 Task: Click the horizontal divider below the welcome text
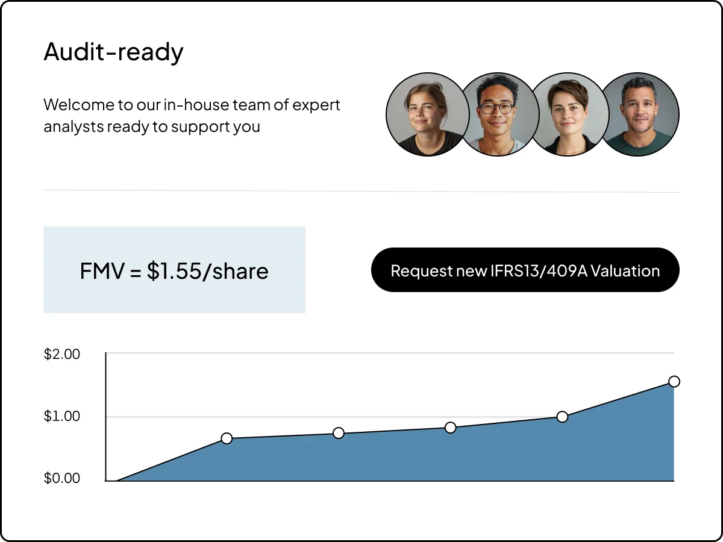coord(361,192)
